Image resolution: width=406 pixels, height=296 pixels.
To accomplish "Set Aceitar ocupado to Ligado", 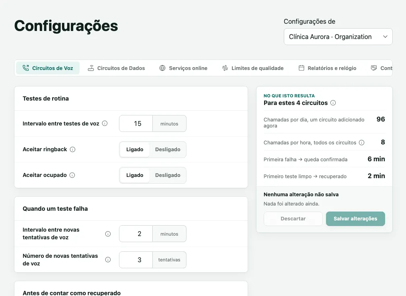I will 135,175.
